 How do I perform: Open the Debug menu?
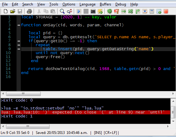(121, 4)
